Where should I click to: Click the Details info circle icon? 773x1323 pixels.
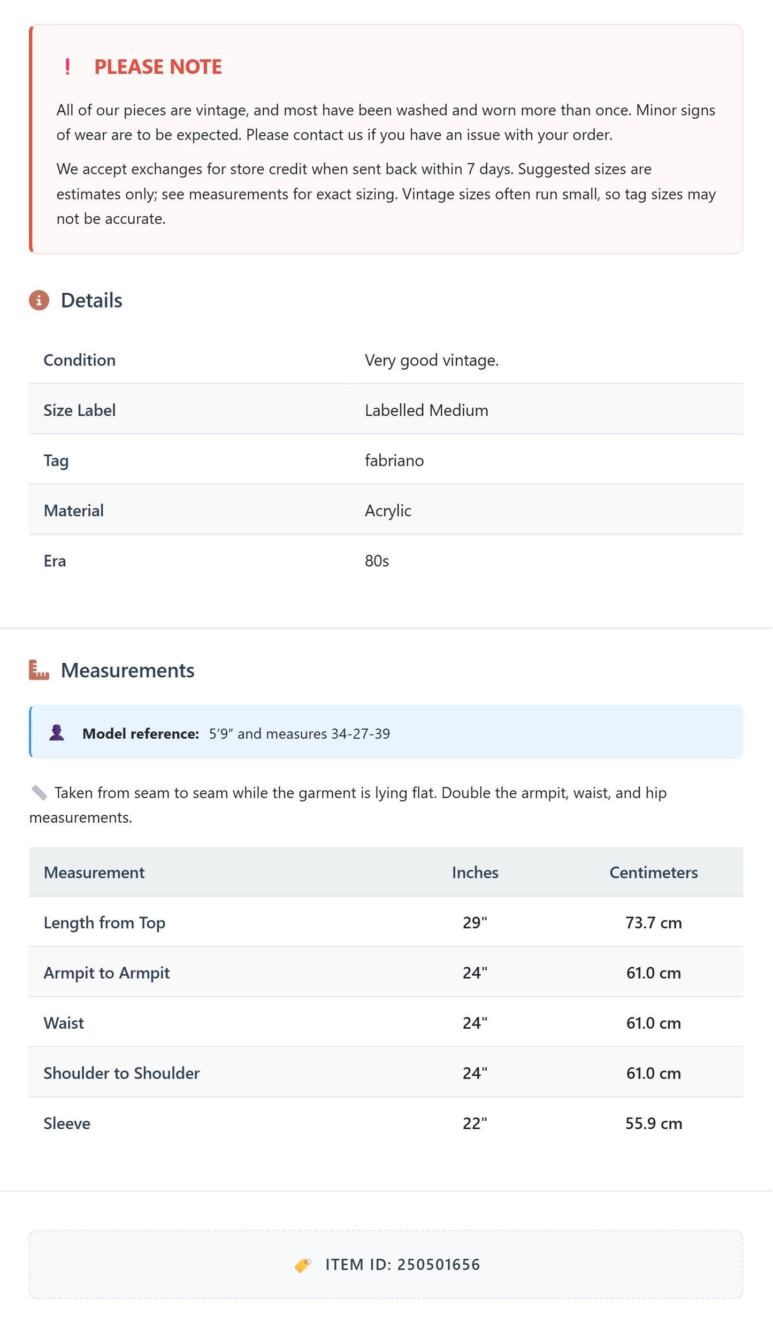point(39,301)
